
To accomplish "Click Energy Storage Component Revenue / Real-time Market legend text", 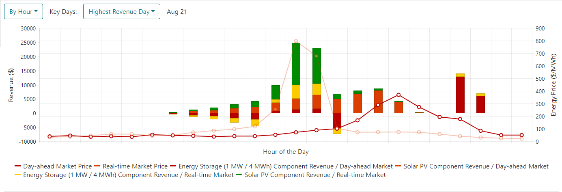I will tap(128, 175).
